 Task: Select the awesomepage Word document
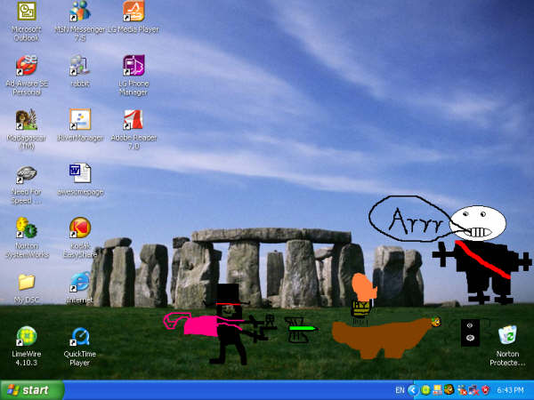pyautogui.click(x=80, y=173)
